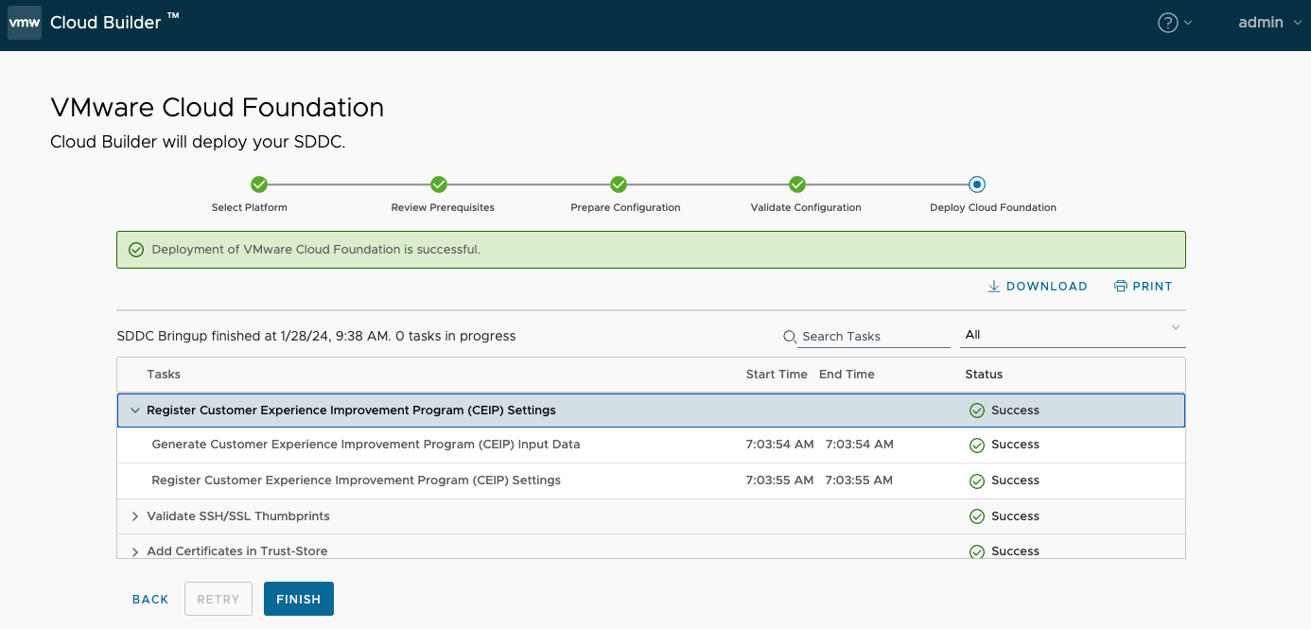Click end time 7:03:55 AM cell
The width and height of the screenshot is (1311, 629).
tap(859, 480)
